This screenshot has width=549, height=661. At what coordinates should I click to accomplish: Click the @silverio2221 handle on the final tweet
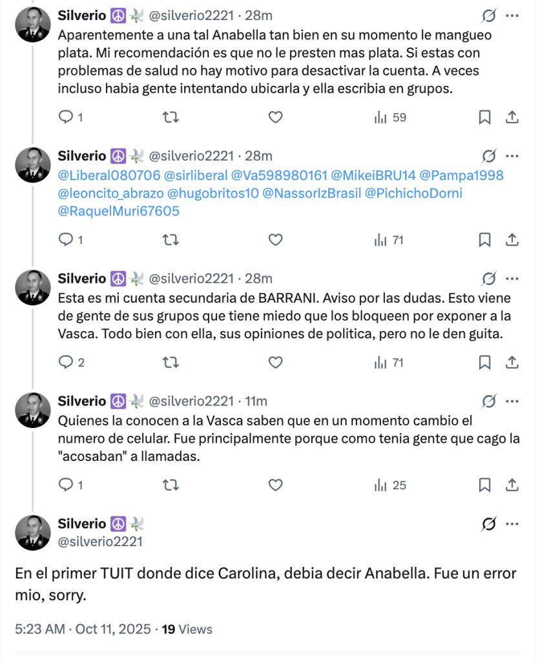(x=100, y=542)
